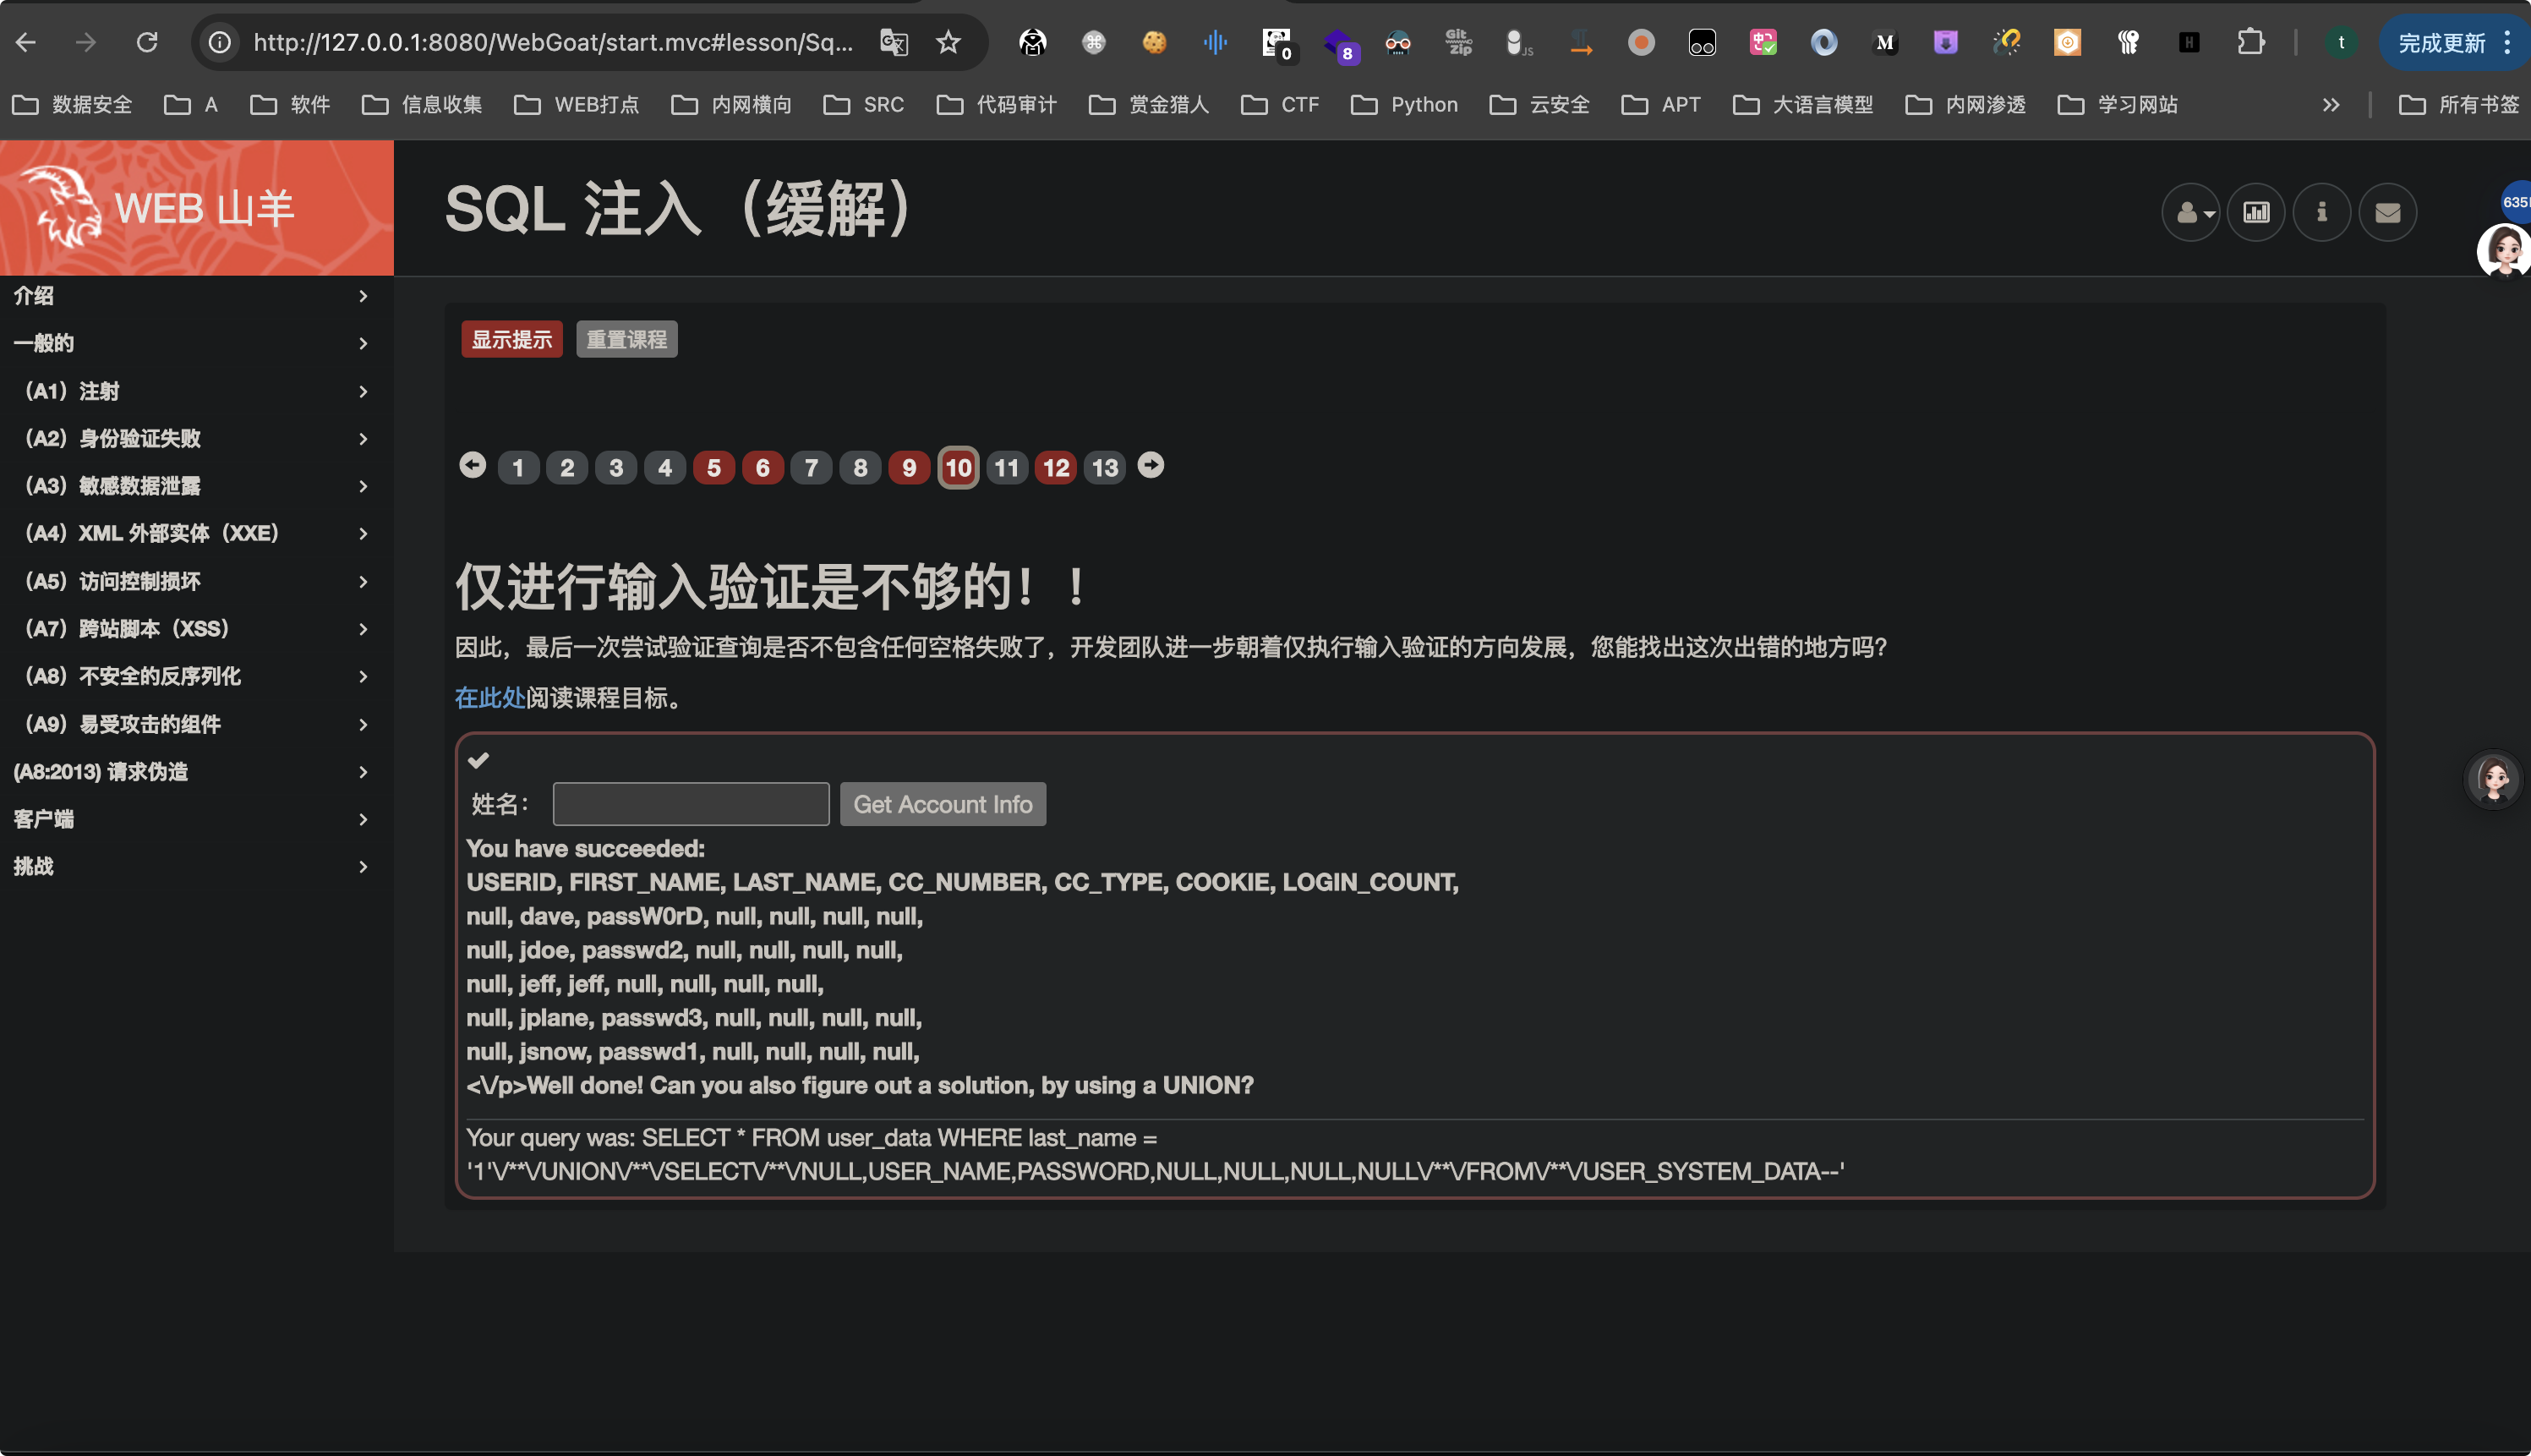Click the WebGoat goat logo
Screen dimensions: 2531x1456
tap(62, 207)
